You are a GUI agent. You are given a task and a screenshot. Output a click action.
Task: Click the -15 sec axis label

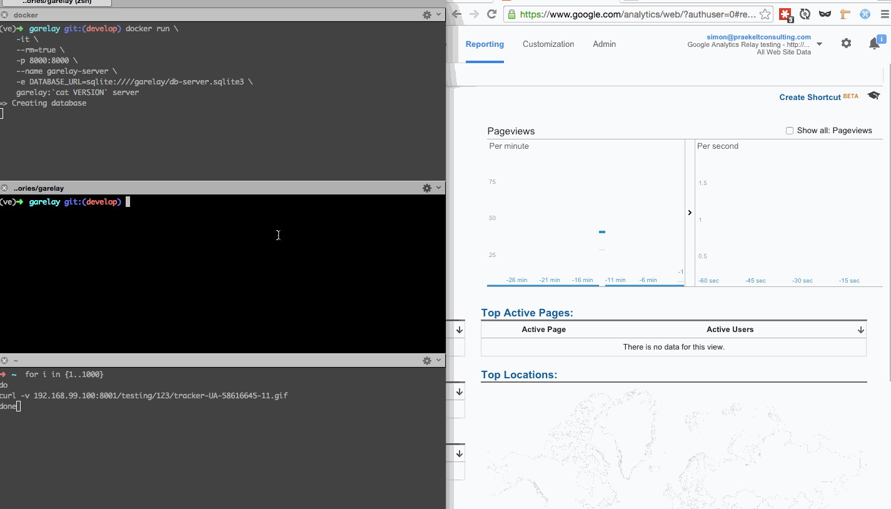coord(849,281)
